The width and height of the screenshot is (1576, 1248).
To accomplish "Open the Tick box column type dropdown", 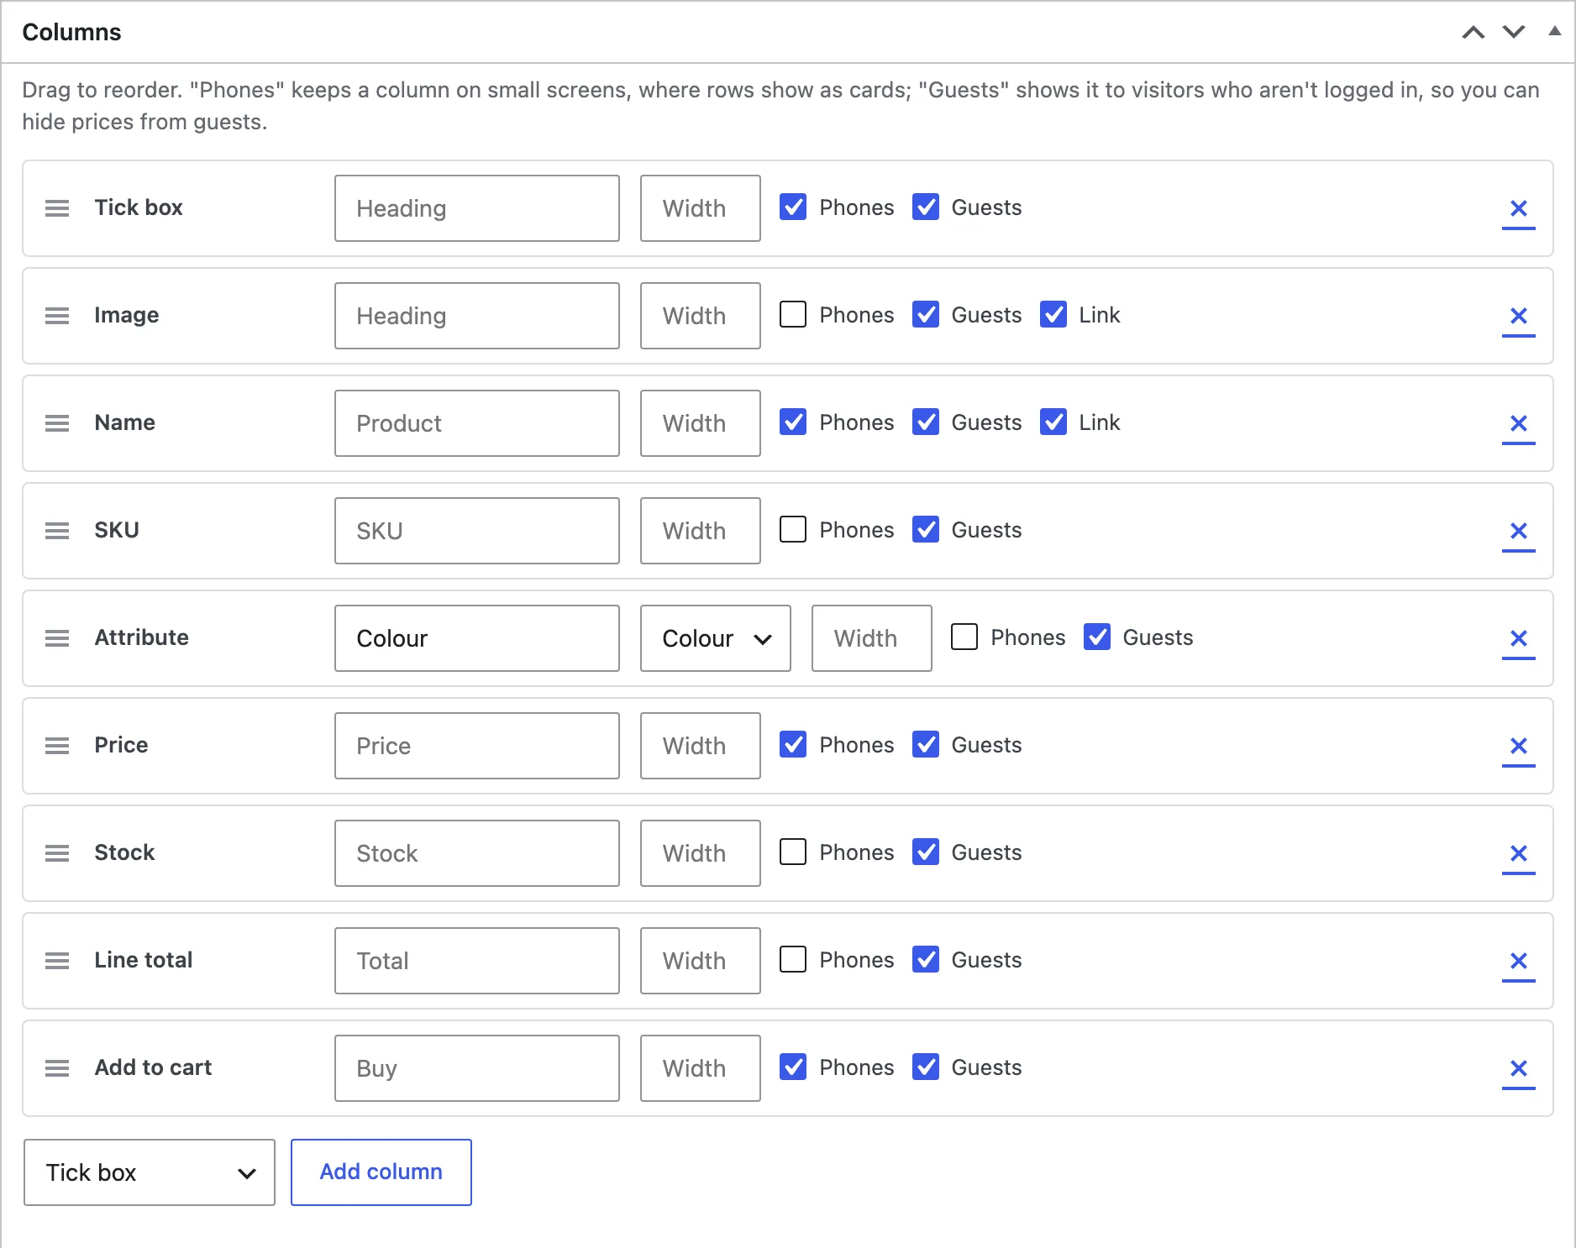I will [x=150, y=1172].
